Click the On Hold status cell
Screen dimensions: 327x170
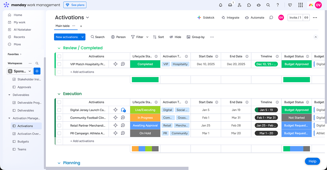click(145, 133)
